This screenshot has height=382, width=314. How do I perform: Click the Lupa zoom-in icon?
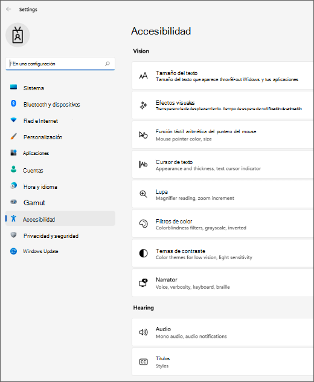point(143,194)
